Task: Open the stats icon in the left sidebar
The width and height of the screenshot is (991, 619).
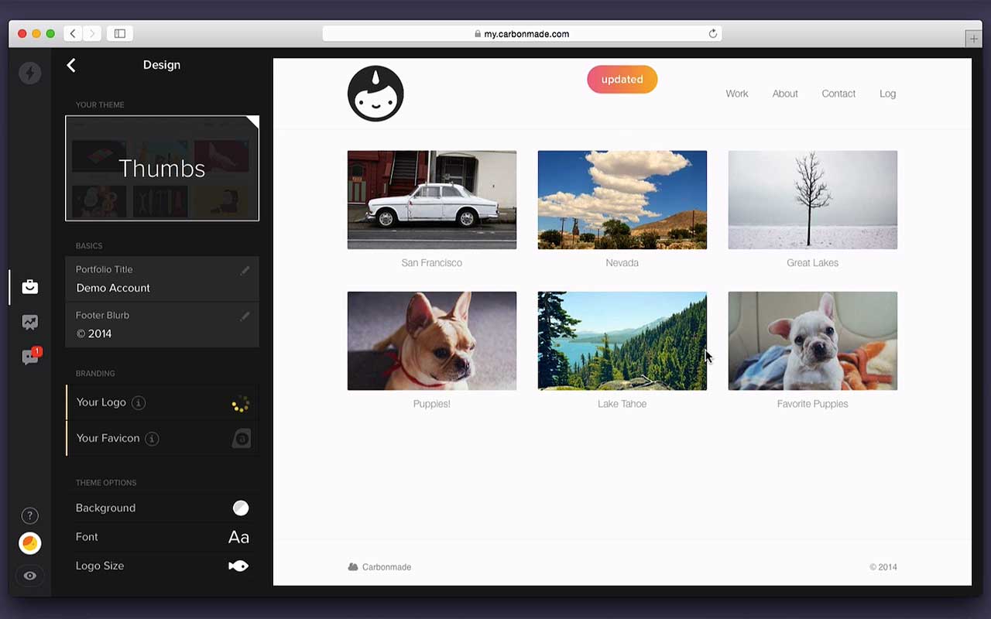Action: pos(29,322)
